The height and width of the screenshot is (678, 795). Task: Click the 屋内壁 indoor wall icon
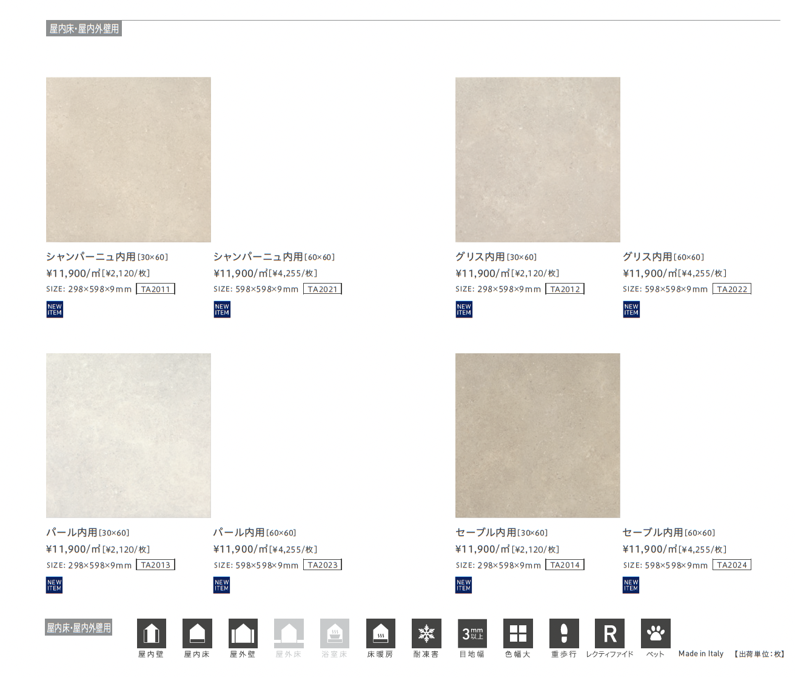(x=151, y=633)
